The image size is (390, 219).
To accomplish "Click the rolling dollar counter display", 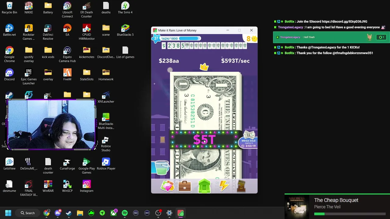I will pyautogui.click(x=204, y=46).
